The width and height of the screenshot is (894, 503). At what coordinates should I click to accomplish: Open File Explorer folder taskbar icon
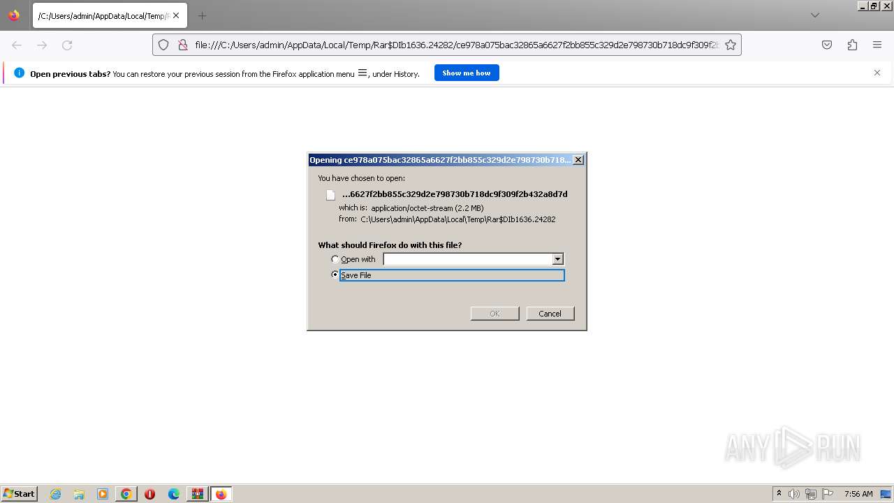coord(79,494)
